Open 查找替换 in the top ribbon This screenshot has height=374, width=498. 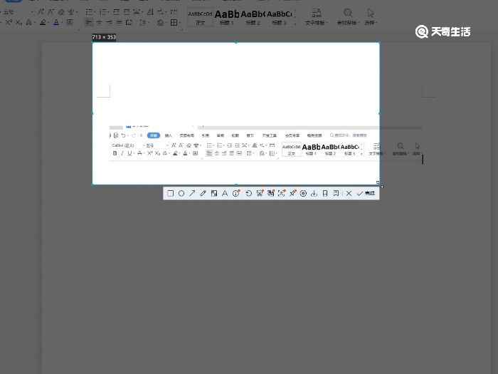pyautogui.click(x=348, y=17)
